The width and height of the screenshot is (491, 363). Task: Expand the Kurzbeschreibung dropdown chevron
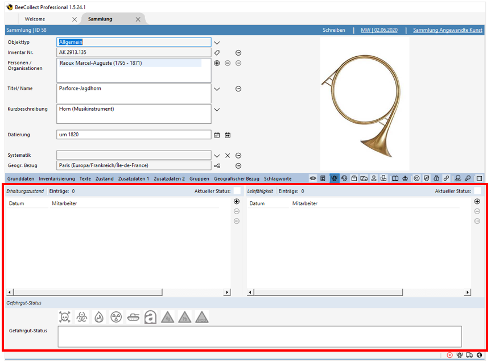tap(217, 110)
